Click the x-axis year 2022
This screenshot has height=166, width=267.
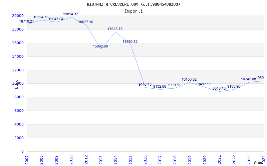point(234,160)
